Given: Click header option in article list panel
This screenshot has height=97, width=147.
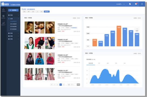Looking at the screenshot, I should [x=76, y=18].
